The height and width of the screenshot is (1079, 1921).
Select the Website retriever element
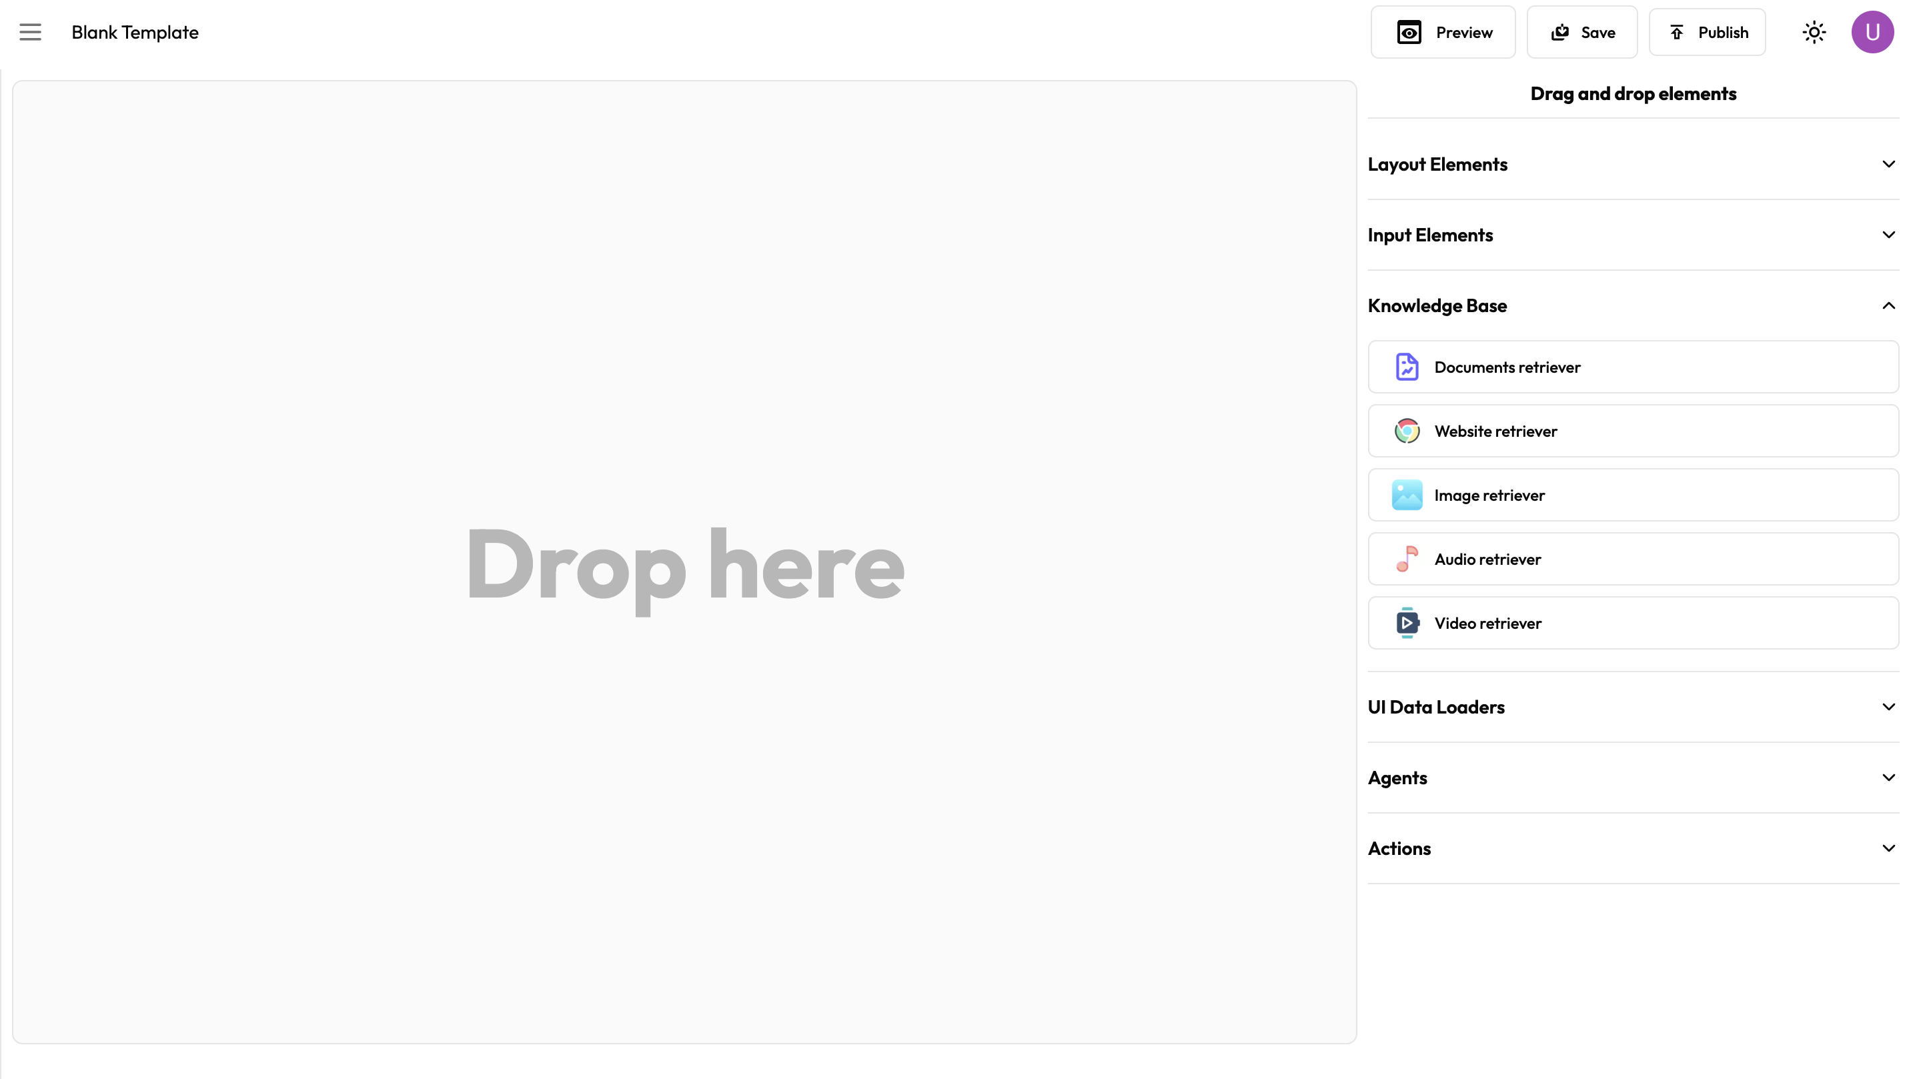click(x=1633, y=431)
